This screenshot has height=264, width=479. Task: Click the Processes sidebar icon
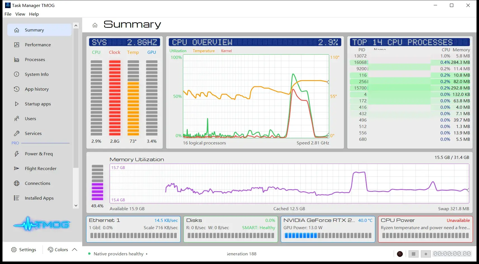pyautogui.click(x=17, y=59)
